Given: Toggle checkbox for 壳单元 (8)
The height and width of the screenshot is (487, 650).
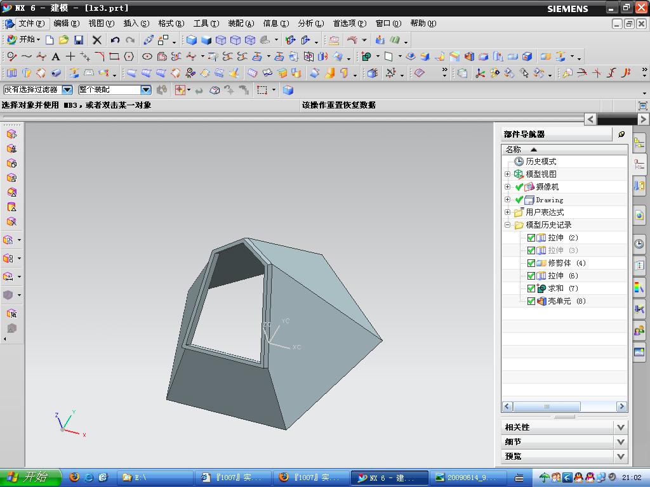Looking at the screenshot, I should [531, 301].
